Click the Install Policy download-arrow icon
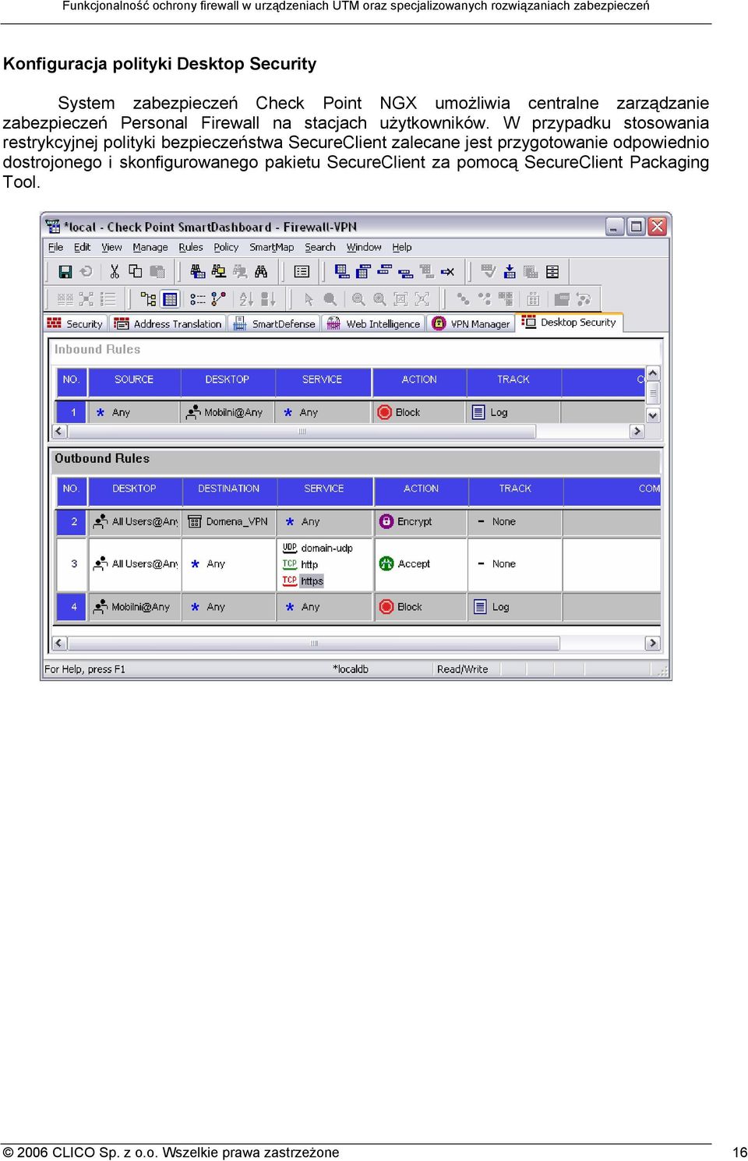This screenshot has width=748, height=1161. tap(510, 271)
